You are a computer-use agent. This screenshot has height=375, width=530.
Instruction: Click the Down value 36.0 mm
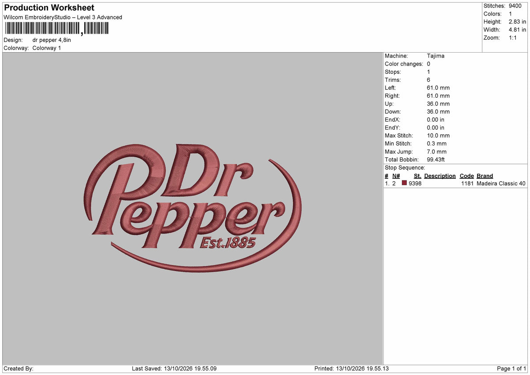tap(438, 111)
